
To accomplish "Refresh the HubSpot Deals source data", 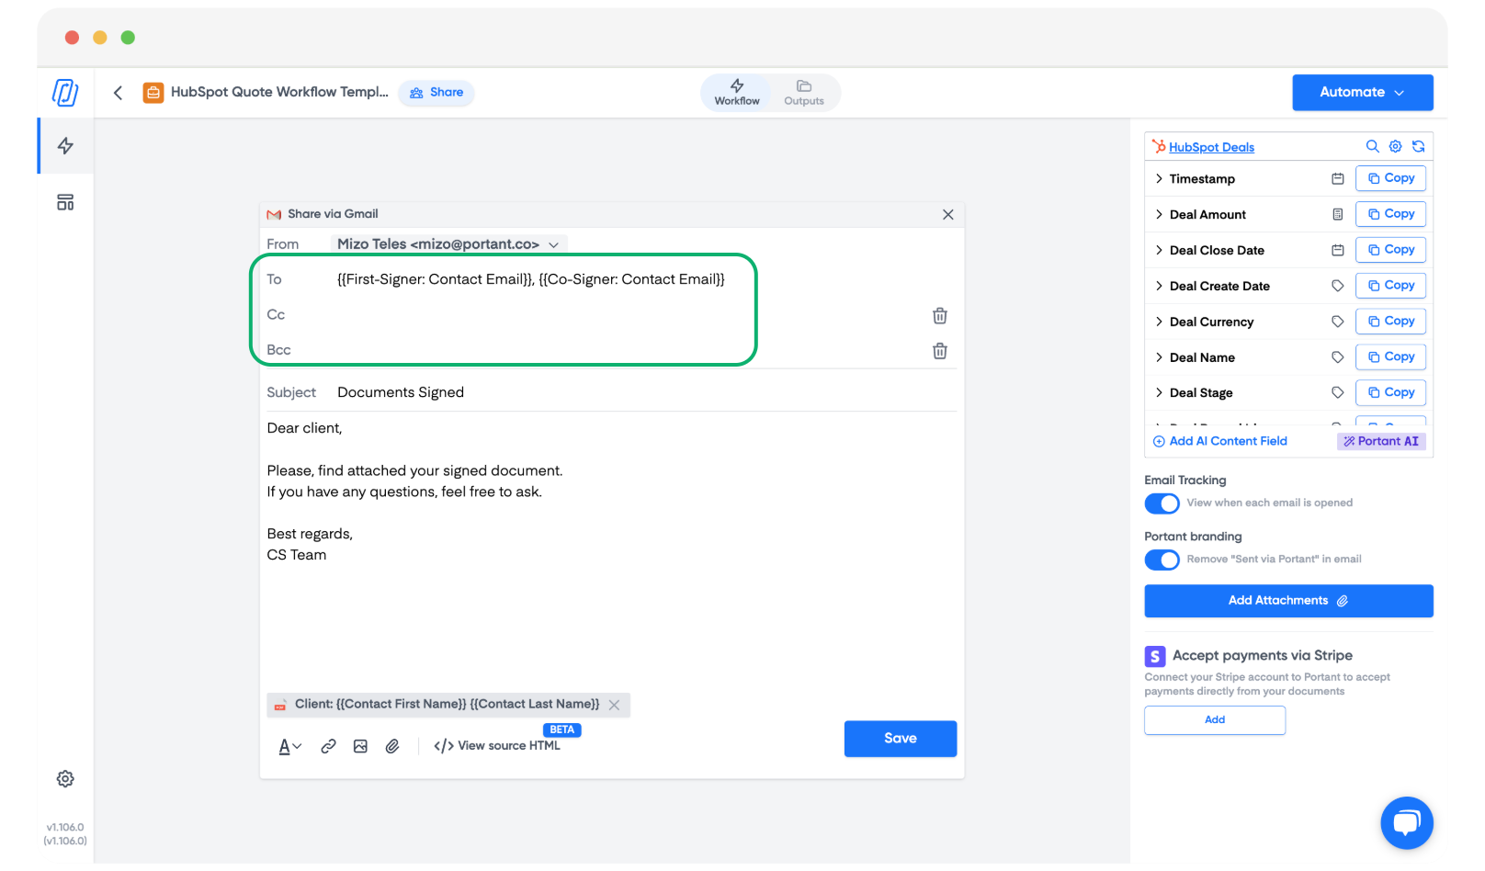I will pyautogui.click(x=1419, y=146).
